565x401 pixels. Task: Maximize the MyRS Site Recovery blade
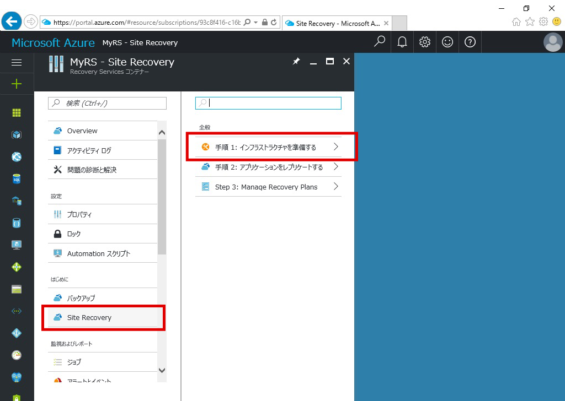point(330,61)
